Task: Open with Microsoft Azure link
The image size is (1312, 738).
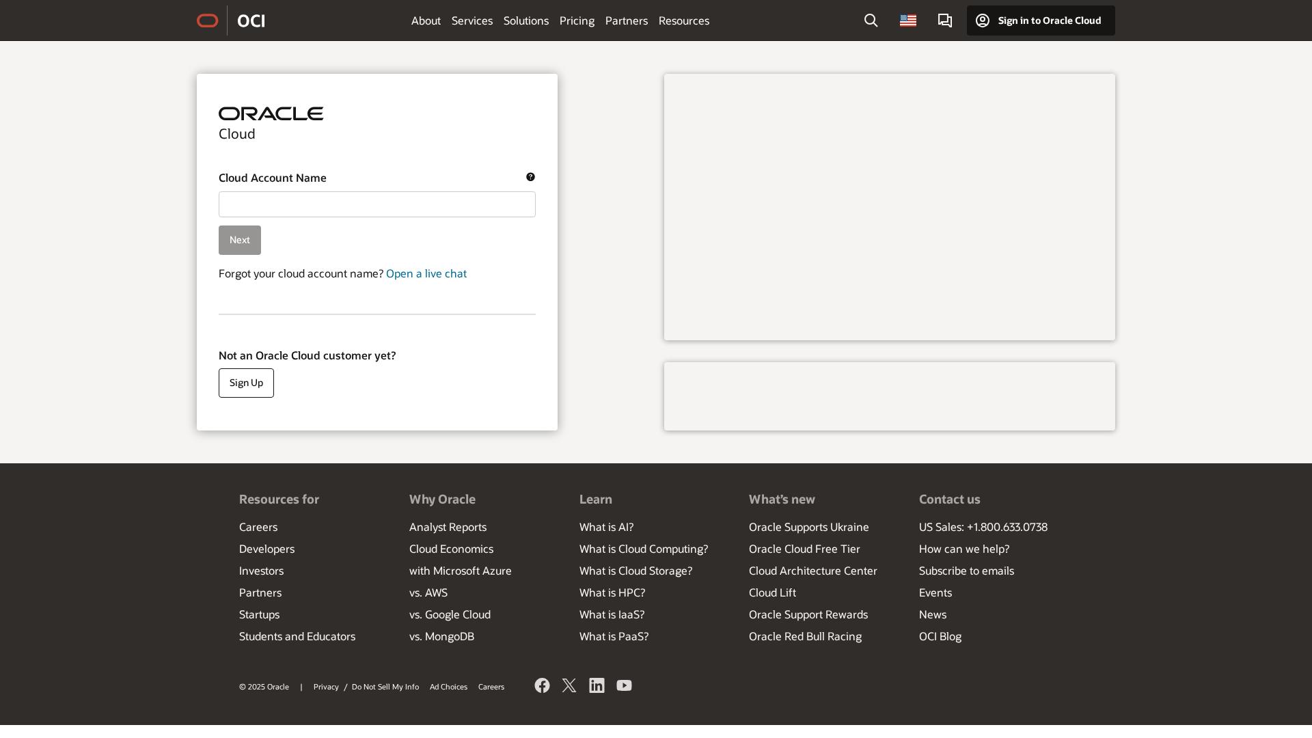Action: [461, 571]
